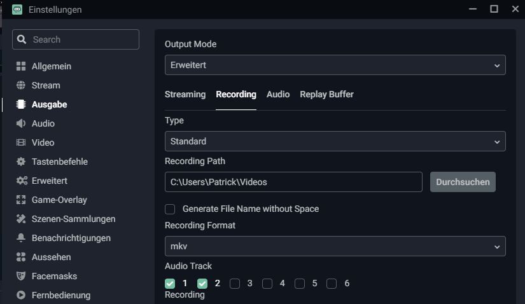The image size is (525, 304).
Task: Click the Recording Path input field
Action: (x=293, y=182)
